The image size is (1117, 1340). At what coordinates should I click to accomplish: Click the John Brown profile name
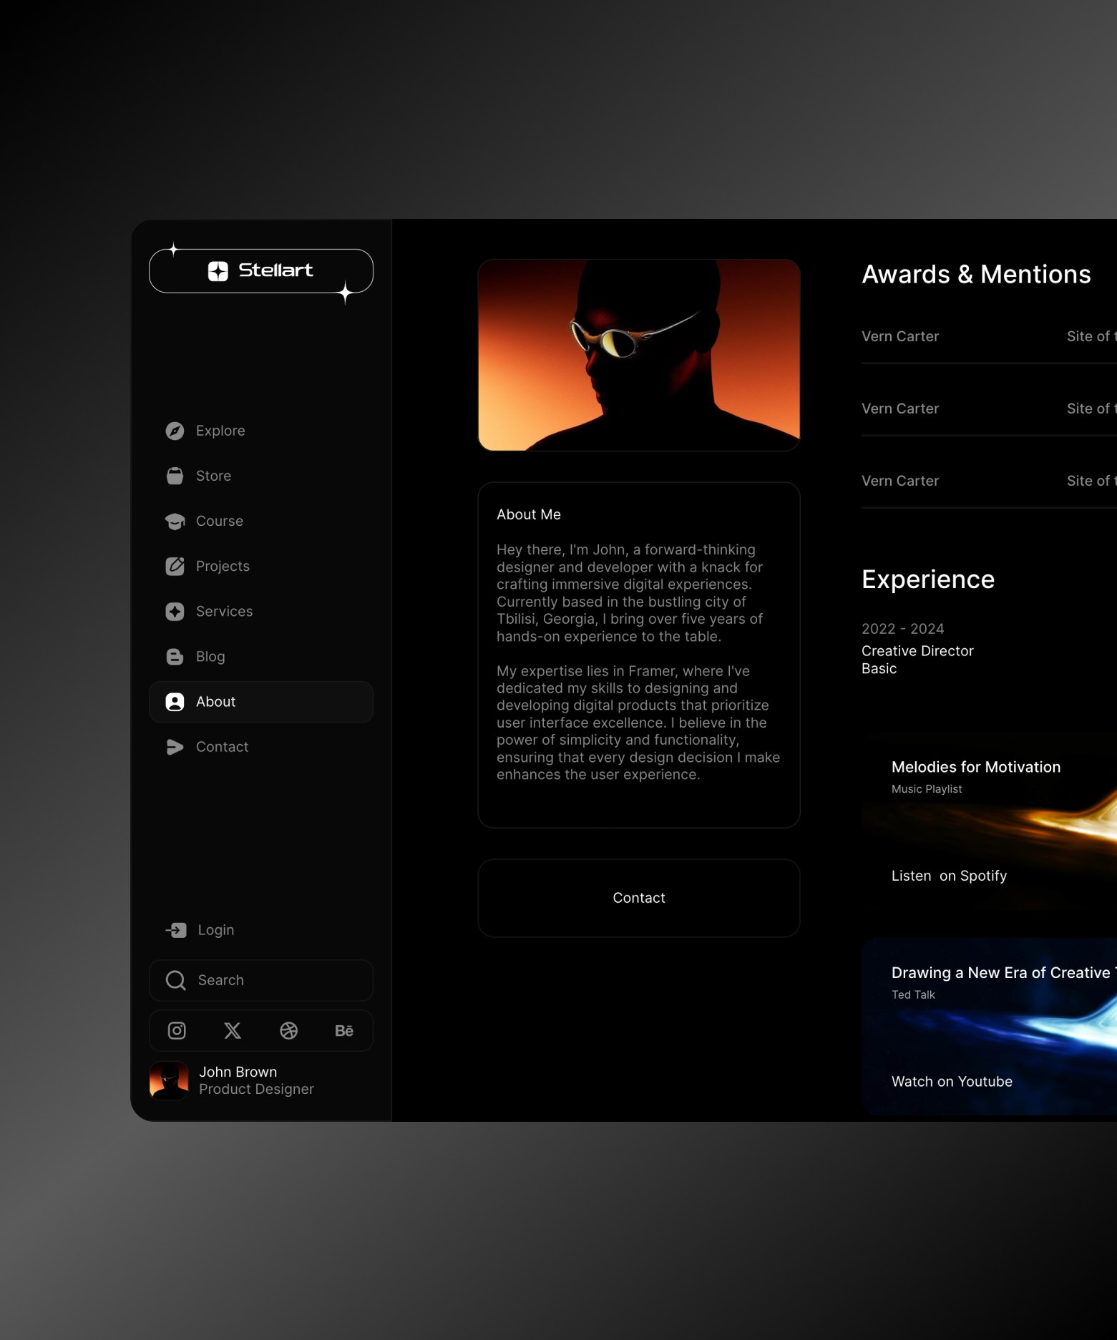click(x=238, y=1072)
